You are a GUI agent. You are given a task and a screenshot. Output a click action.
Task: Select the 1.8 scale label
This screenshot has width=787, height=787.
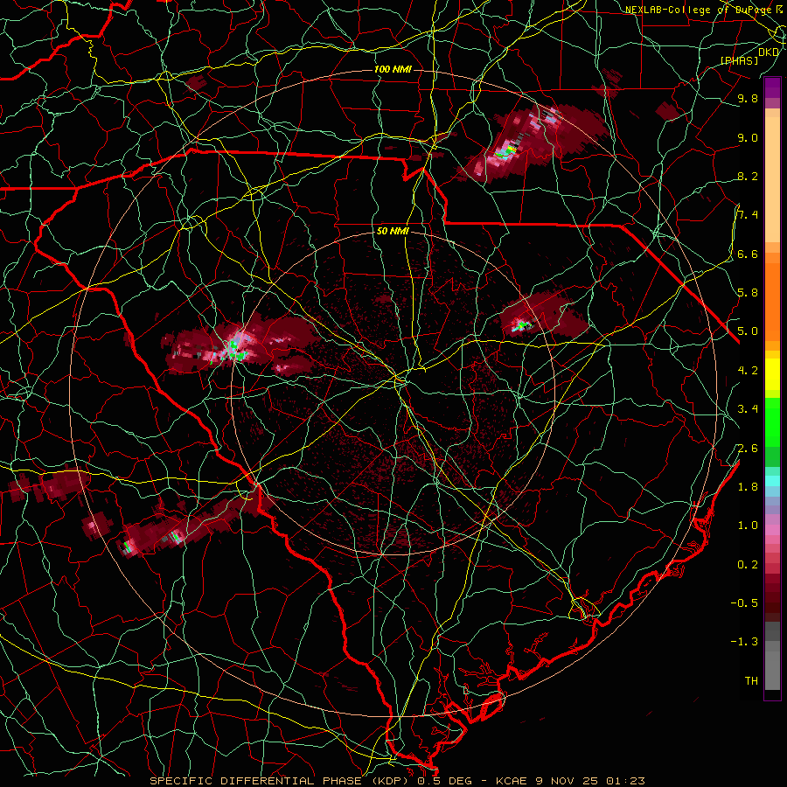pos(748,486)
